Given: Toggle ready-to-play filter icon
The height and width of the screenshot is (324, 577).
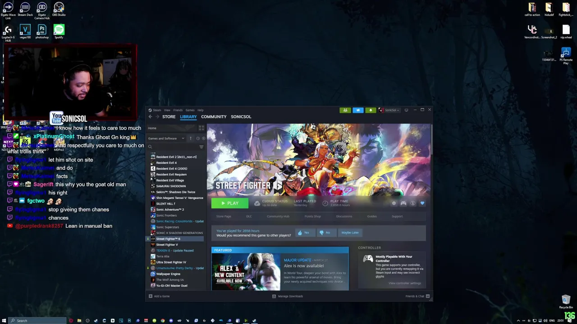Looking at the screenshot, I should pyautogui.click(x=203, y=138).
